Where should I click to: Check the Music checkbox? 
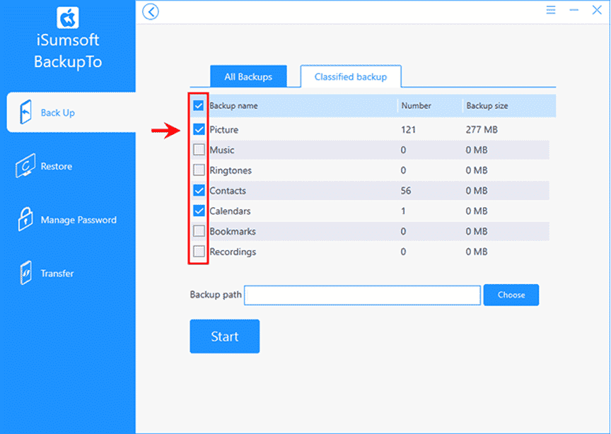click(x=199, y=150)
